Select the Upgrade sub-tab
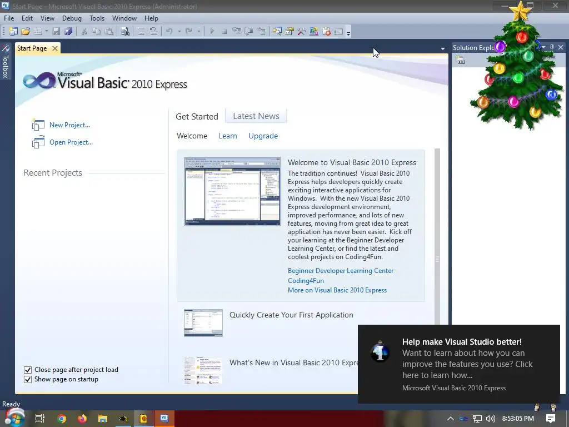Screen dimensions: 569x427 (263, 136)
